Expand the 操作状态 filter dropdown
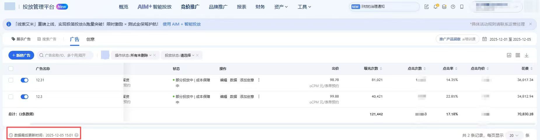Screen dimensions: 540x140 pos(133,55)
